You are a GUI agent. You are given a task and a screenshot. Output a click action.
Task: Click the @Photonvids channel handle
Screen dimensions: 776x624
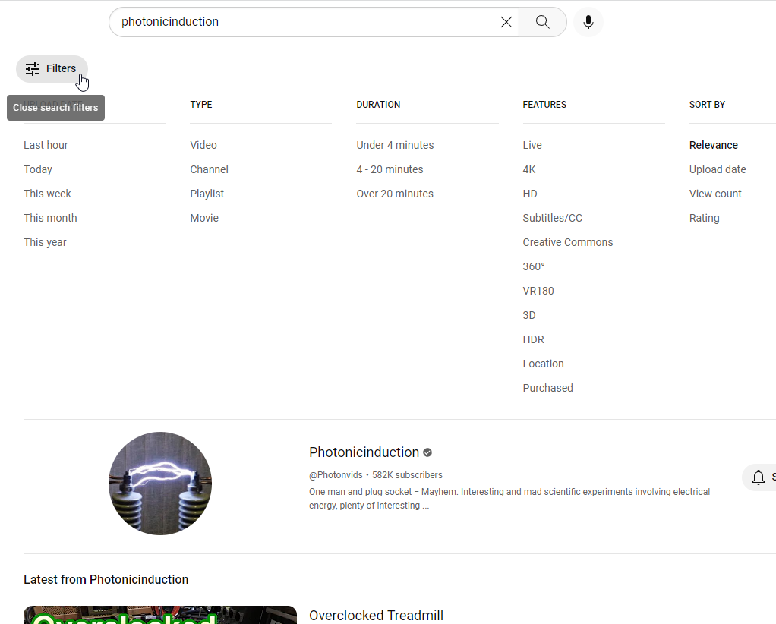(336, 475)
